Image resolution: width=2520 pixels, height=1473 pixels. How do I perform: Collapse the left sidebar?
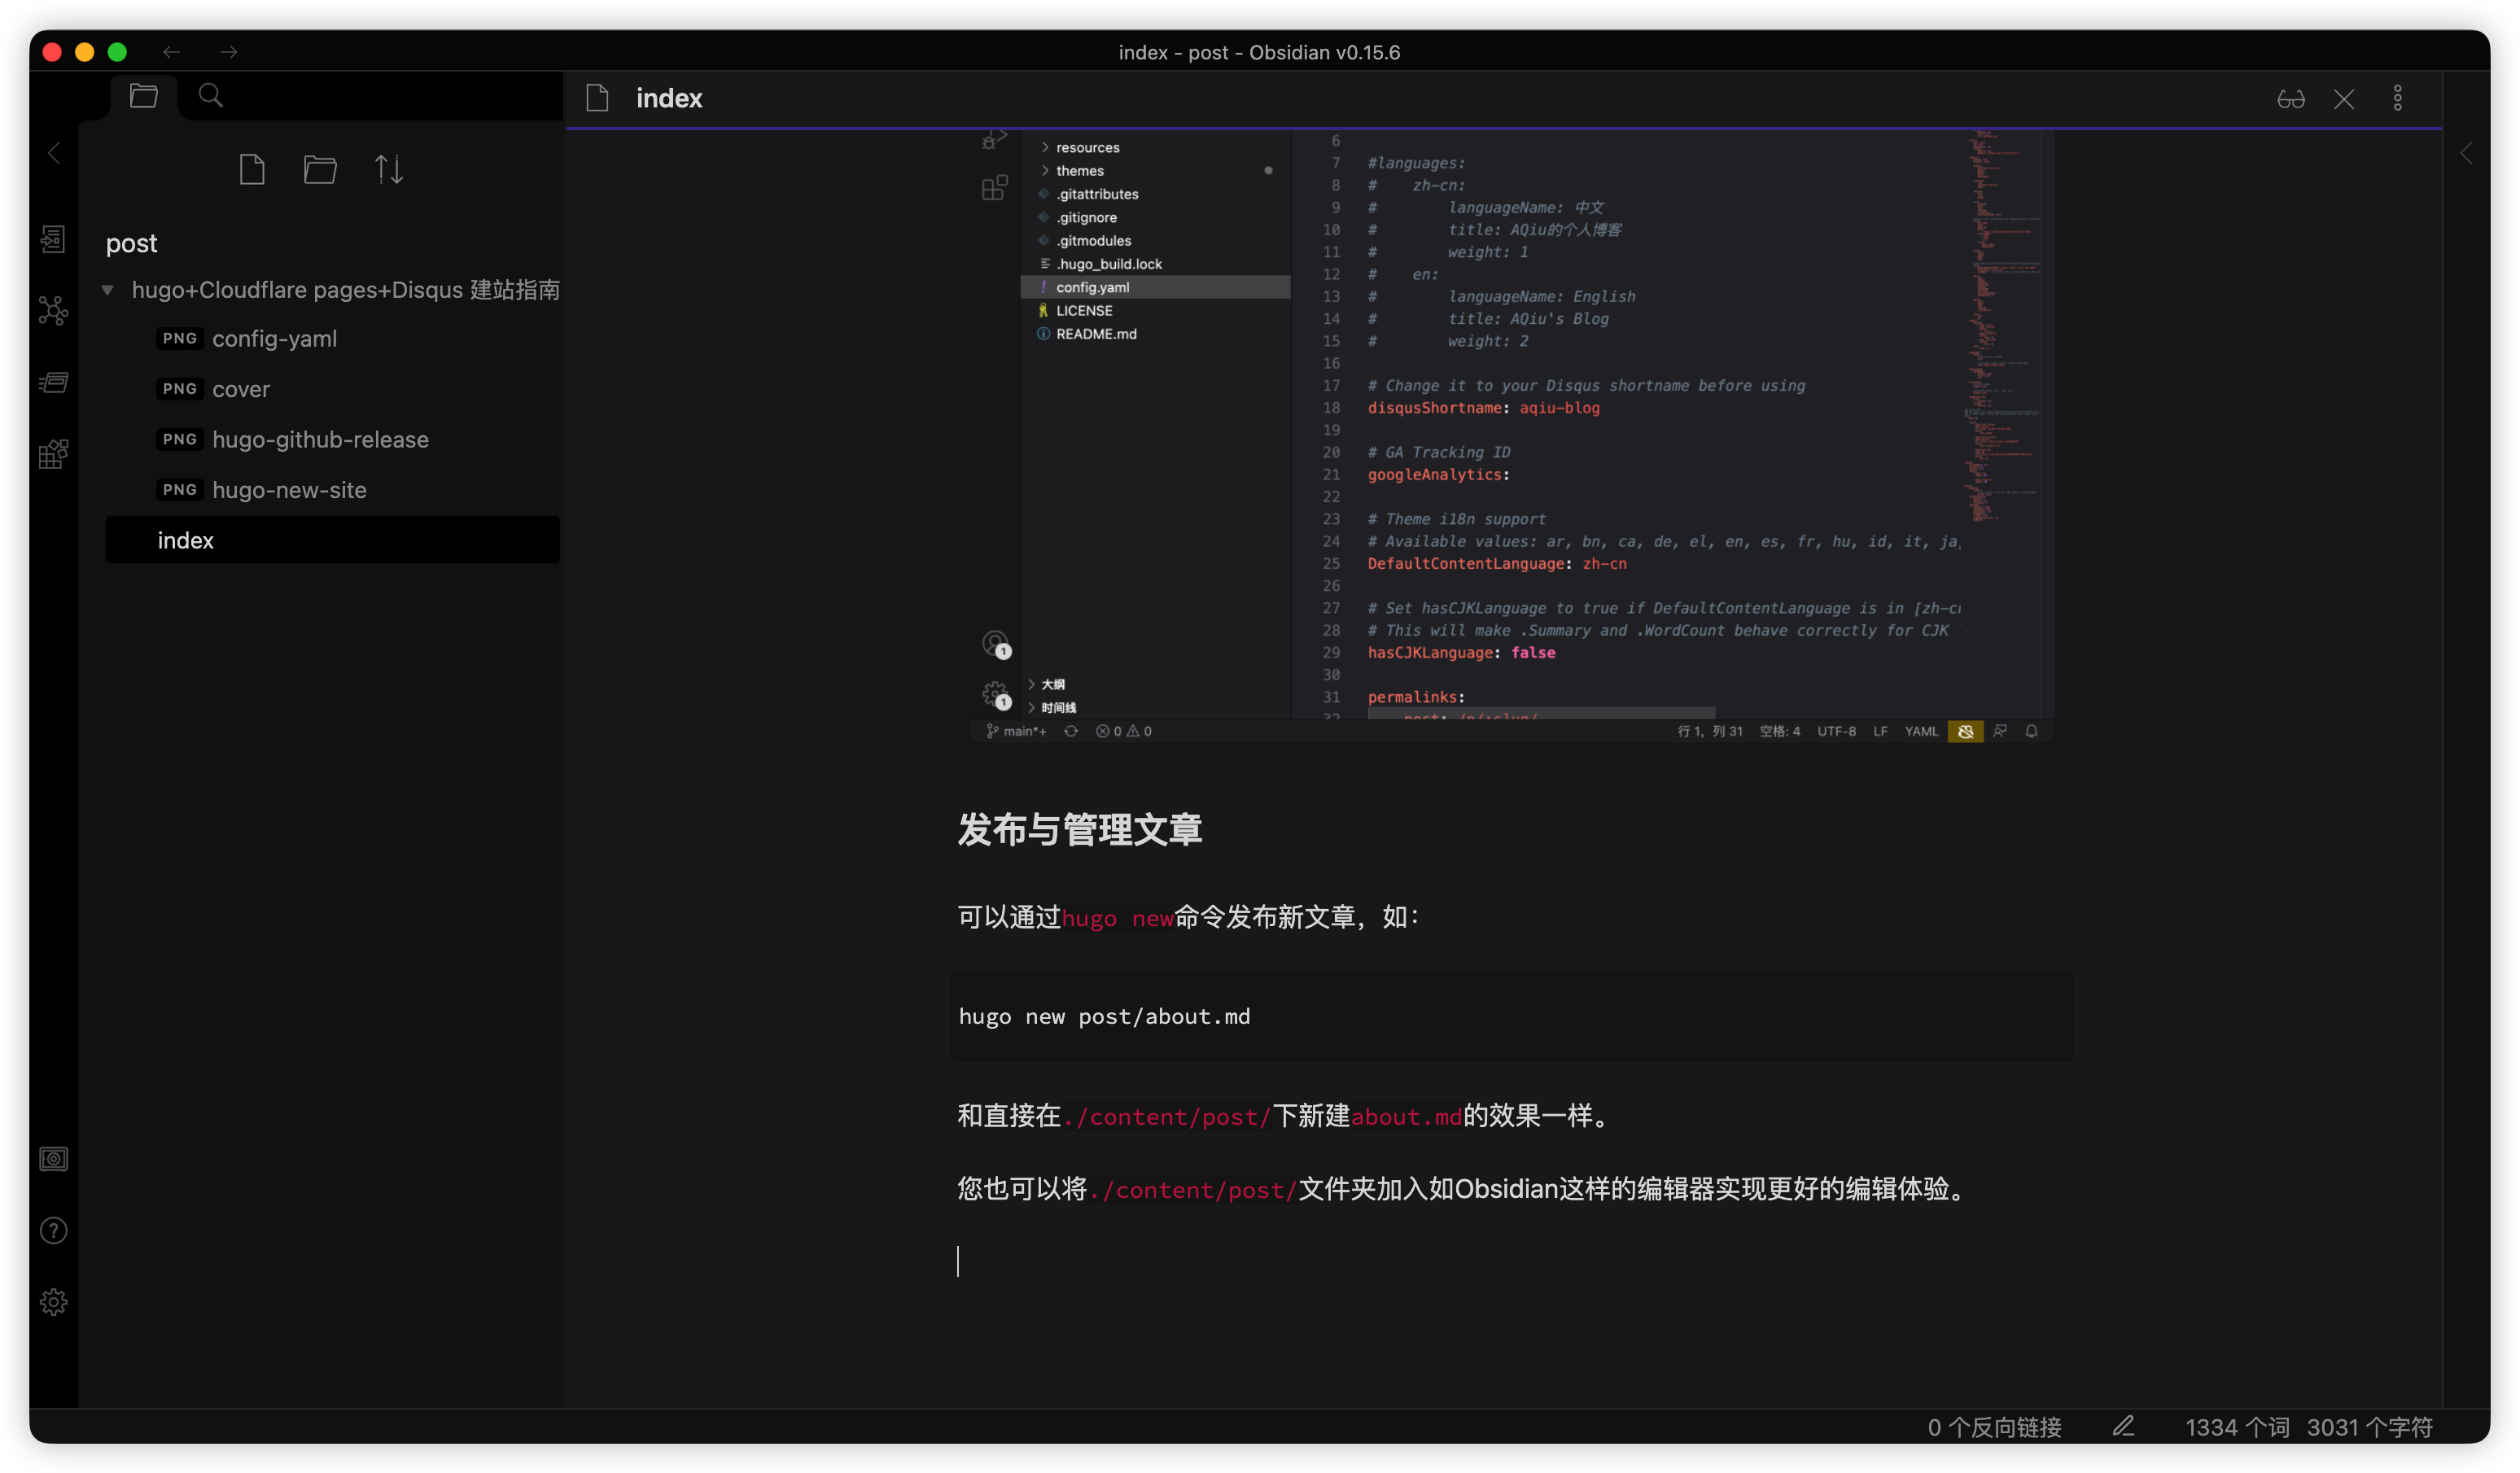pyautogui.click(x=52, y=152)
